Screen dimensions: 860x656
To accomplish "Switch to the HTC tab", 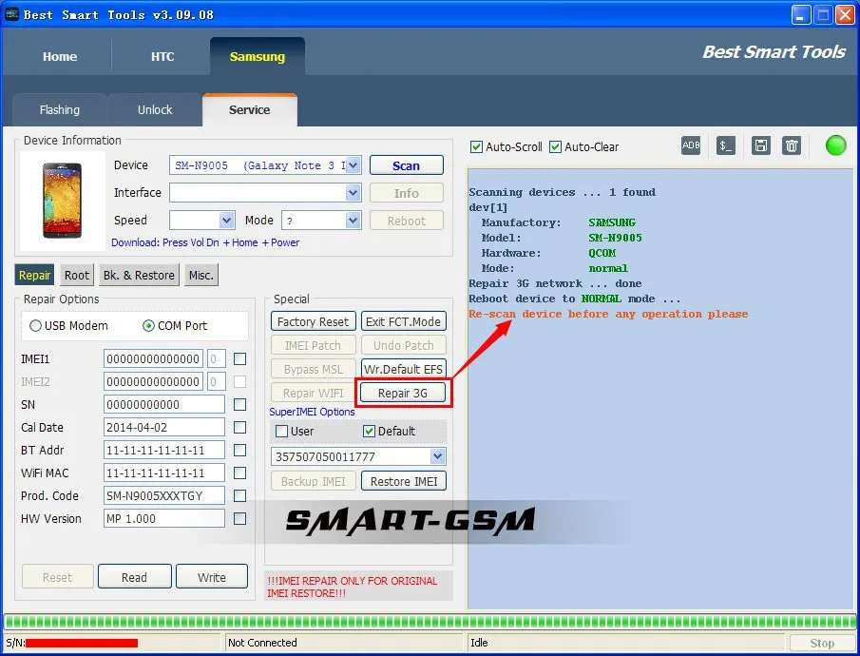I will (x=162, y=56).
